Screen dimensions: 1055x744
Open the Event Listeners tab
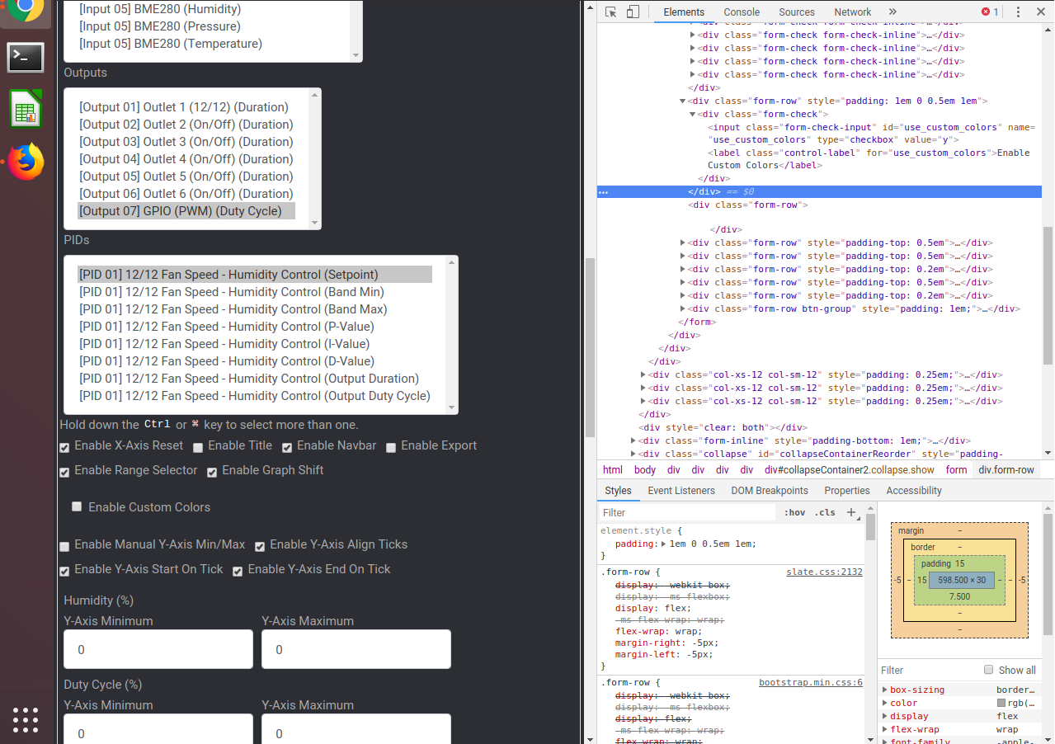[x=681, y=490]
